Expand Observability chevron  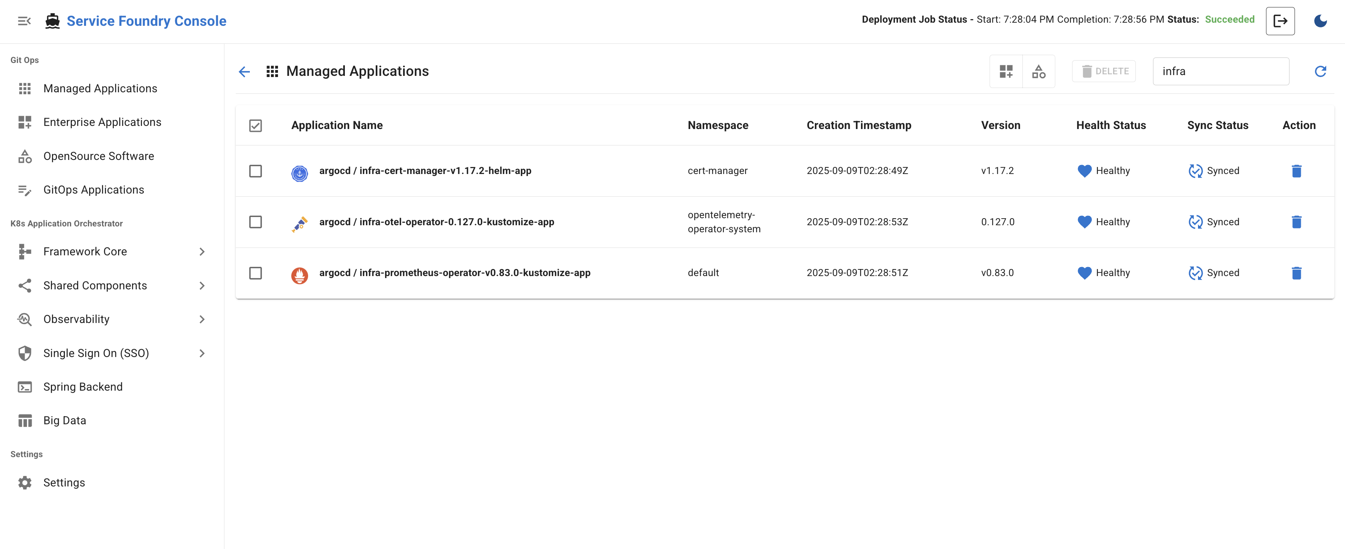coord(202,319)
